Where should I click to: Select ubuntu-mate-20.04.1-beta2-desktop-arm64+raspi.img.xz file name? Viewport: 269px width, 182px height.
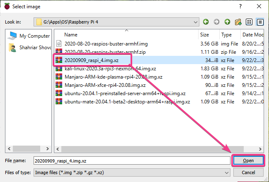coord(127,102)
